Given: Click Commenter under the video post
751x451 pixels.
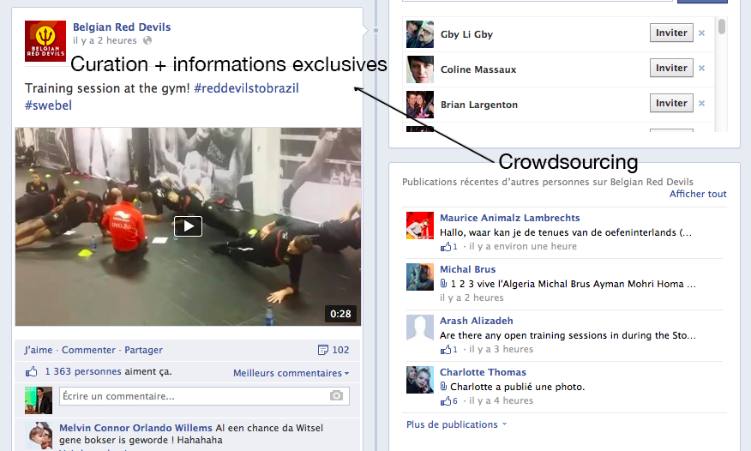Looking at the screenshot, I should 88,350.
